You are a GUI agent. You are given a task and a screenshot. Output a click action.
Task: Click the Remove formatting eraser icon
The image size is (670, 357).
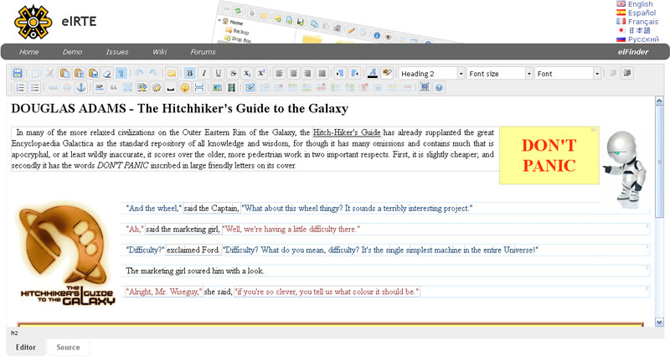point(107,73)
